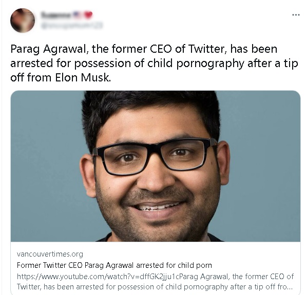Open the tweet's three-dot more options menu
This screenshot has width=306, height=295.
pyautogui.click(x=296, y=15)
